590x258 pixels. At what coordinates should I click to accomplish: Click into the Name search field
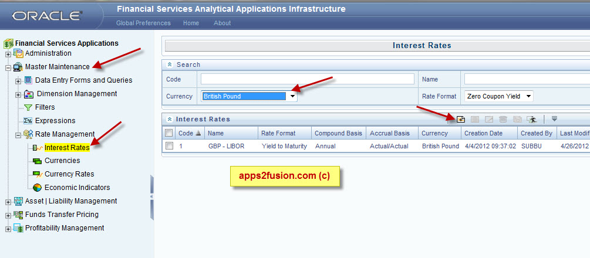tap(527, 79)
